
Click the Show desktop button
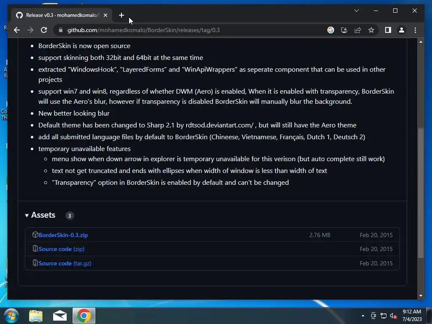pyautogui.click(x=429, y=316)
